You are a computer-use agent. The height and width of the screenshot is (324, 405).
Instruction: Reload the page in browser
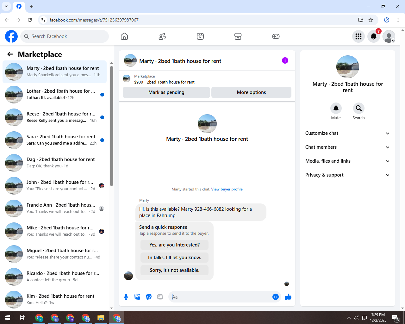coord(30,20)
